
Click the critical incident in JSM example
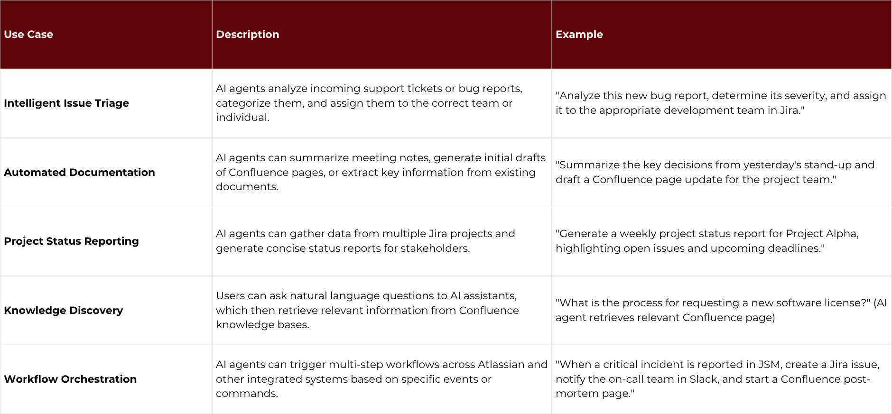tap(717, 379)
